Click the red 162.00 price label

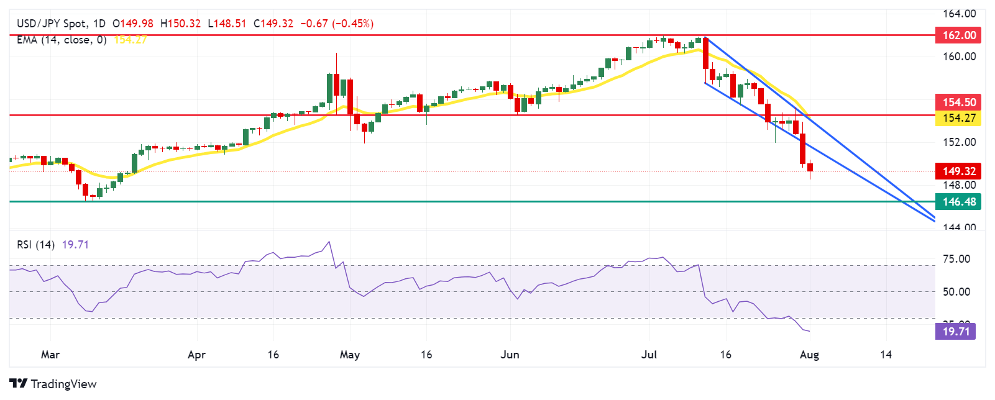(958, 35)
